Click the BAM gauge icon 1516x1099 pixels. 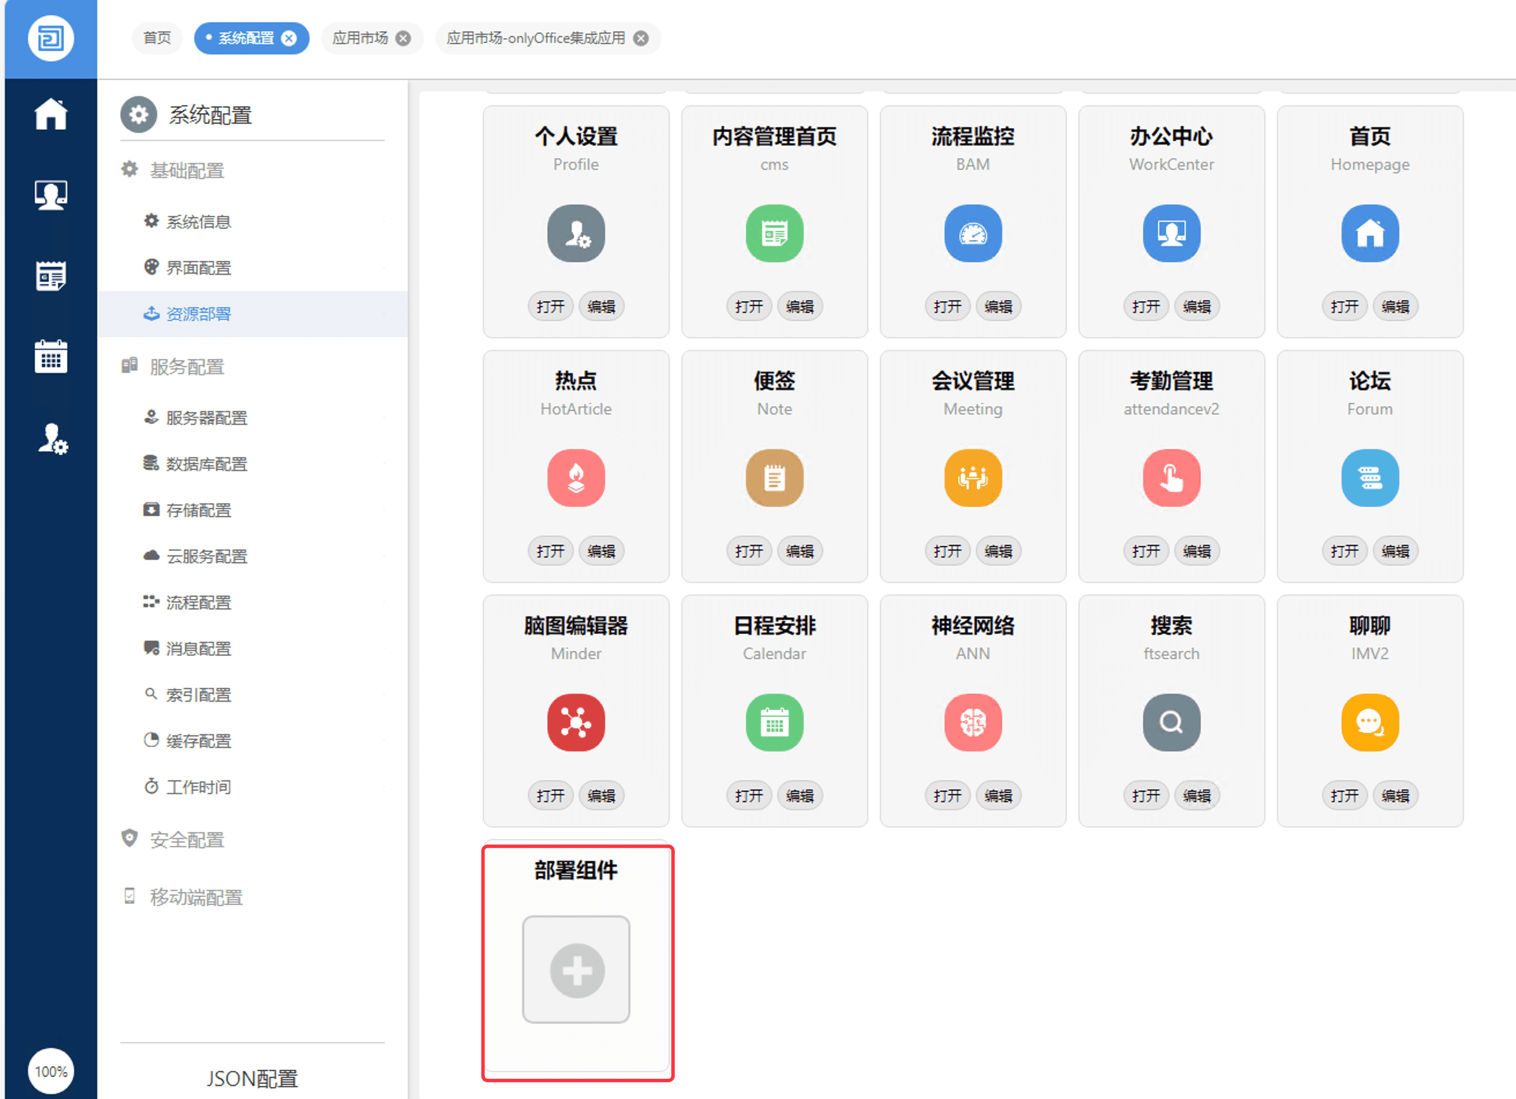973,233
